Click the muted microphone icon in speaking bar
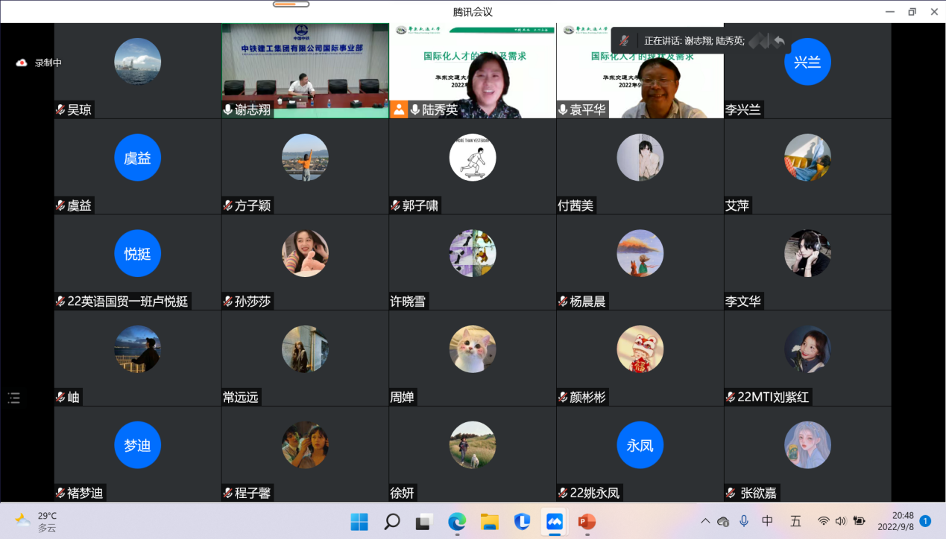Image resolution: width=946 pixels, height=539 pixels. [x=625, y=41]
